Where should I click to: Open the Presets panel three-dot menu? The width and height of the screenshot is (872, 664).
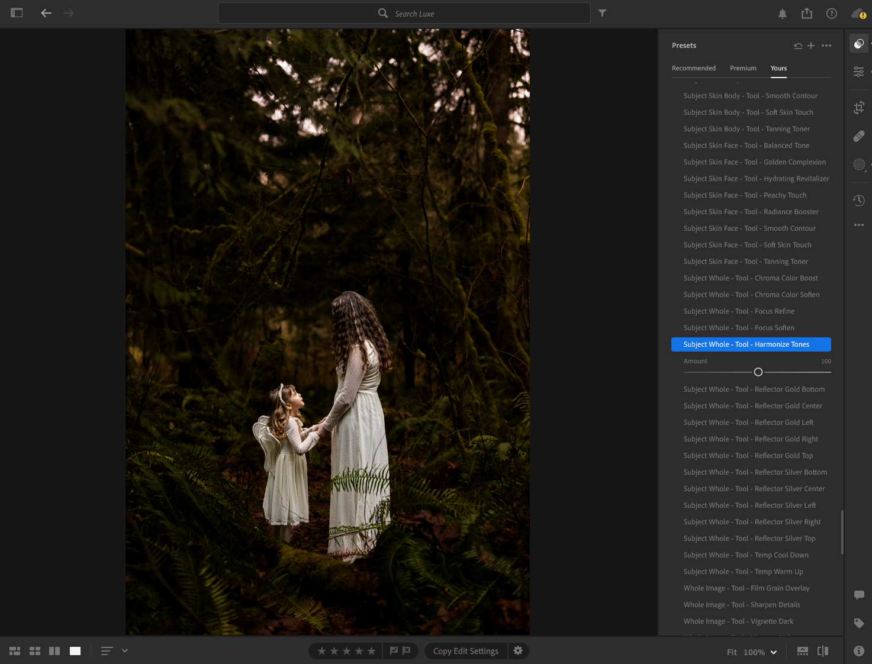point(826,46)
